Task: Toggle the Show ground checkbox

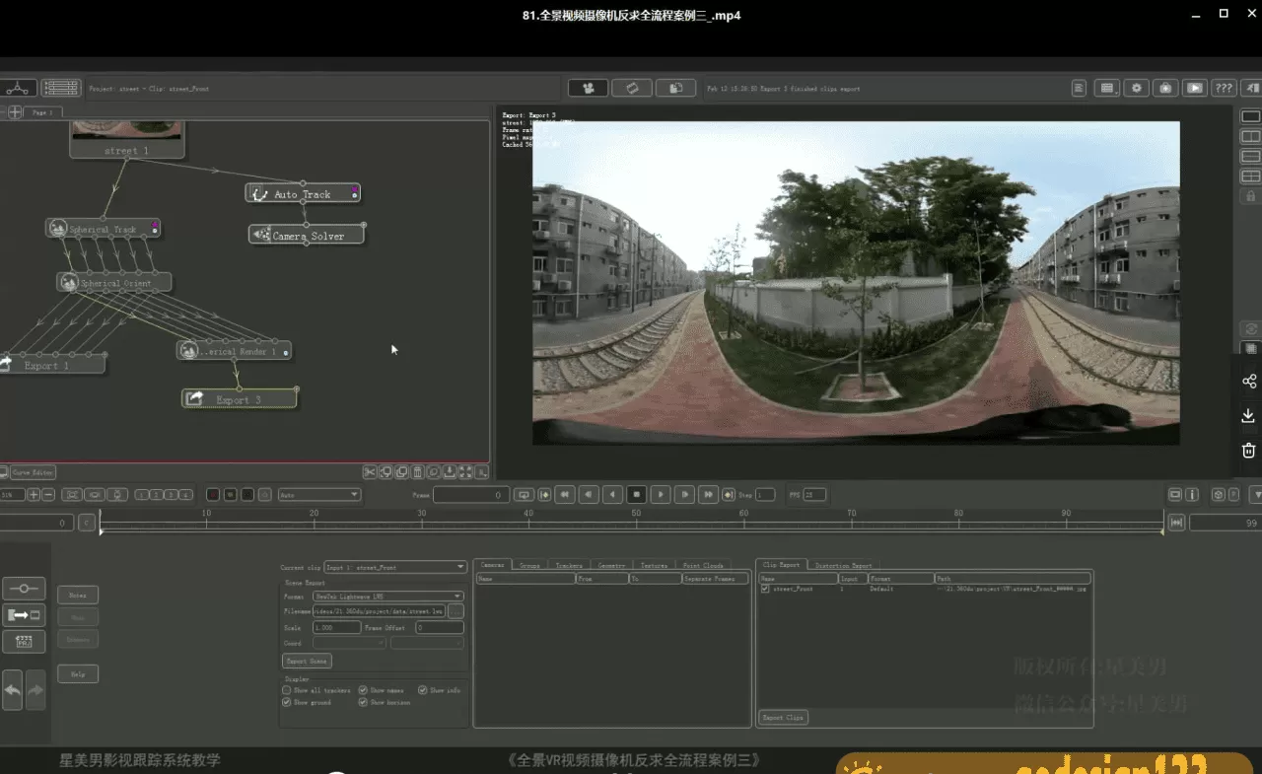Action: click(287, 702)
